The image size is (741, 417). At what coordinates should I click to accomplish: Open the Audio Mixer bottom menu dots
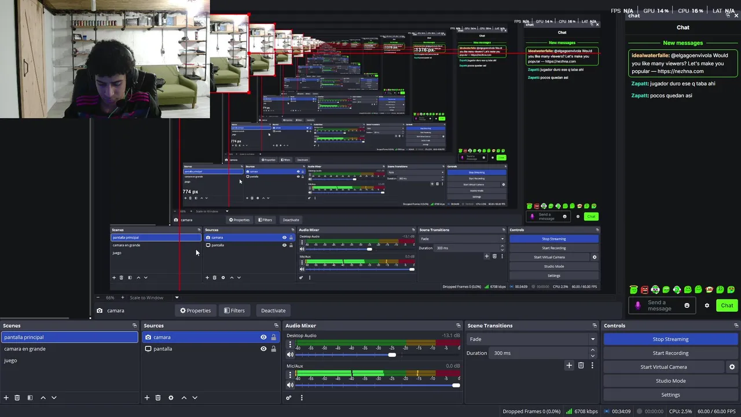(x=302, y=398)
